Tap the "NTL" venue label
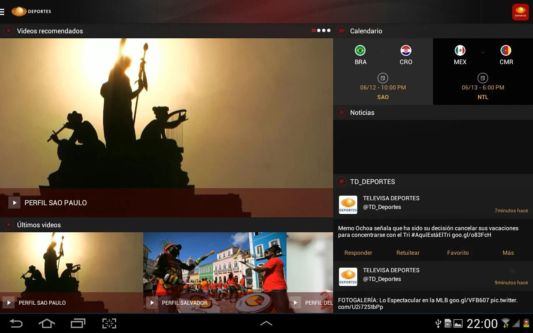 click(x=483, y=97)
